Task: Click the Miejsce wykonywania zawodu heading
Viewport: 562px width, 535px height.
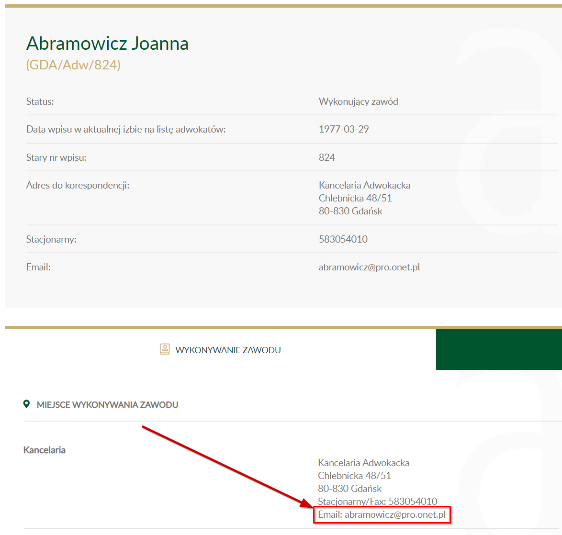Action: 108,404
